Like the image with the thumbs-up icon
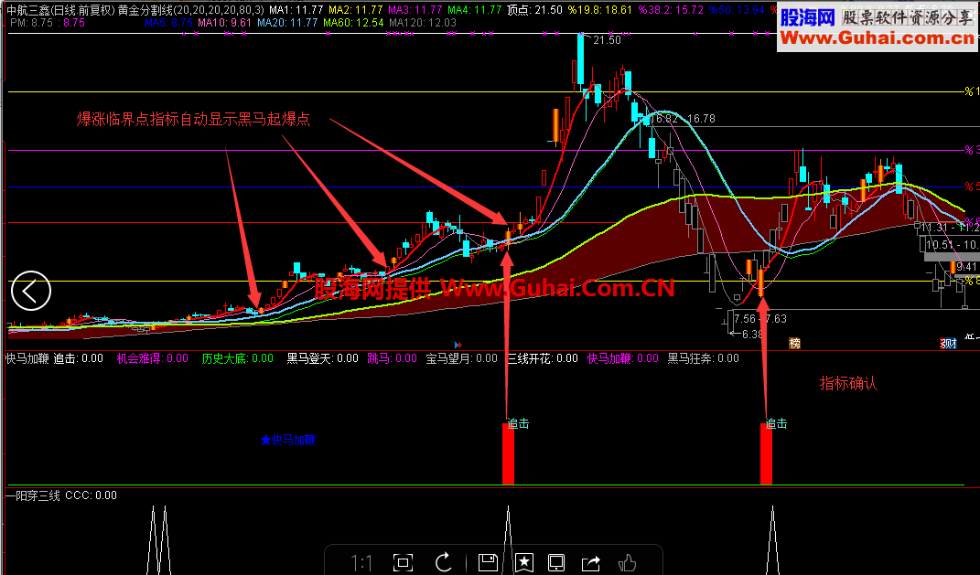 pos(626,562)
